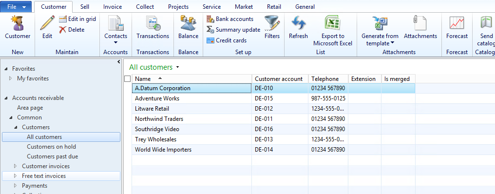Screen dimensions: 495x194
Task: Open the Projects tab
Action: click(x=178, y=7)
